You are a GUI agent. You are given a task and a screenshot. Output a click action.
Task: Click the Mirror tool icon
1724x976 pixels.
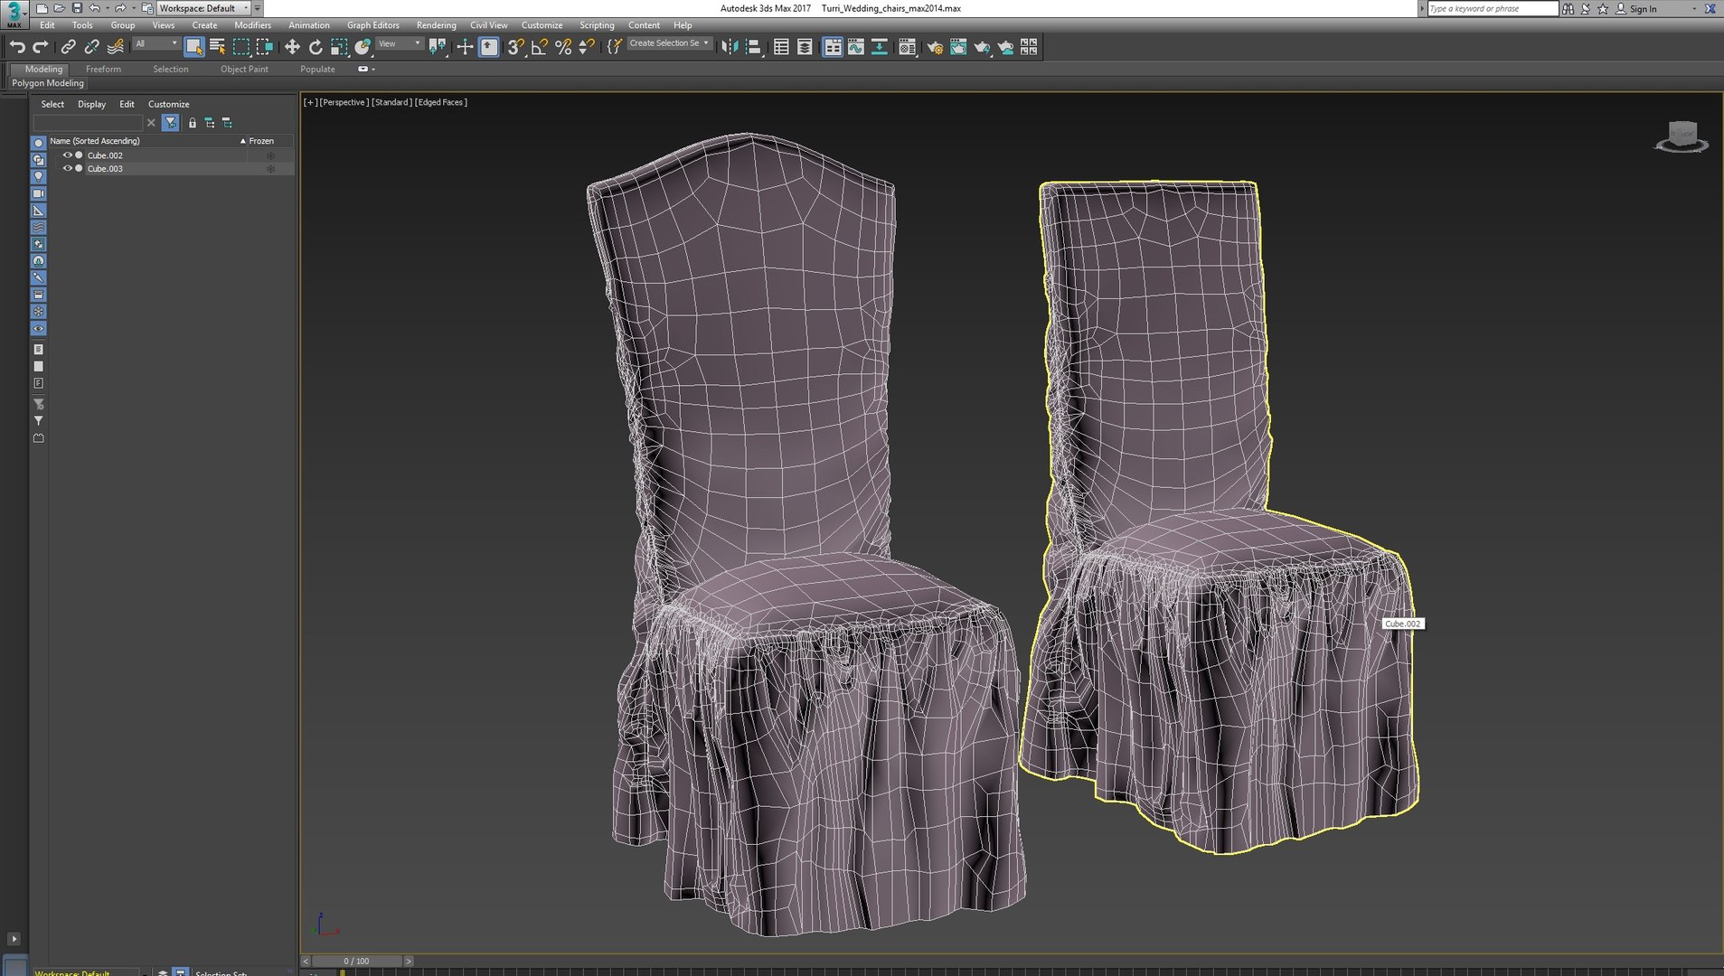click(x=730, y=47)
